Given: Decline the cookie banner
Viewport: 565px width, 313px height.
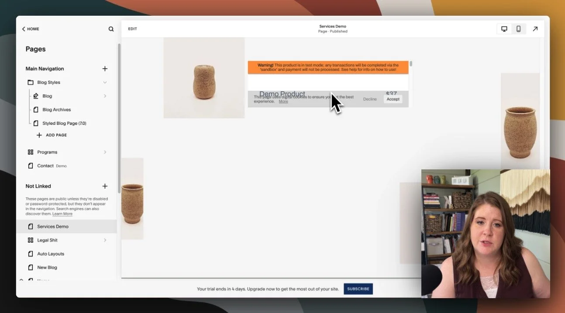Looking at the screenshot, I should [x=370, y=99].
